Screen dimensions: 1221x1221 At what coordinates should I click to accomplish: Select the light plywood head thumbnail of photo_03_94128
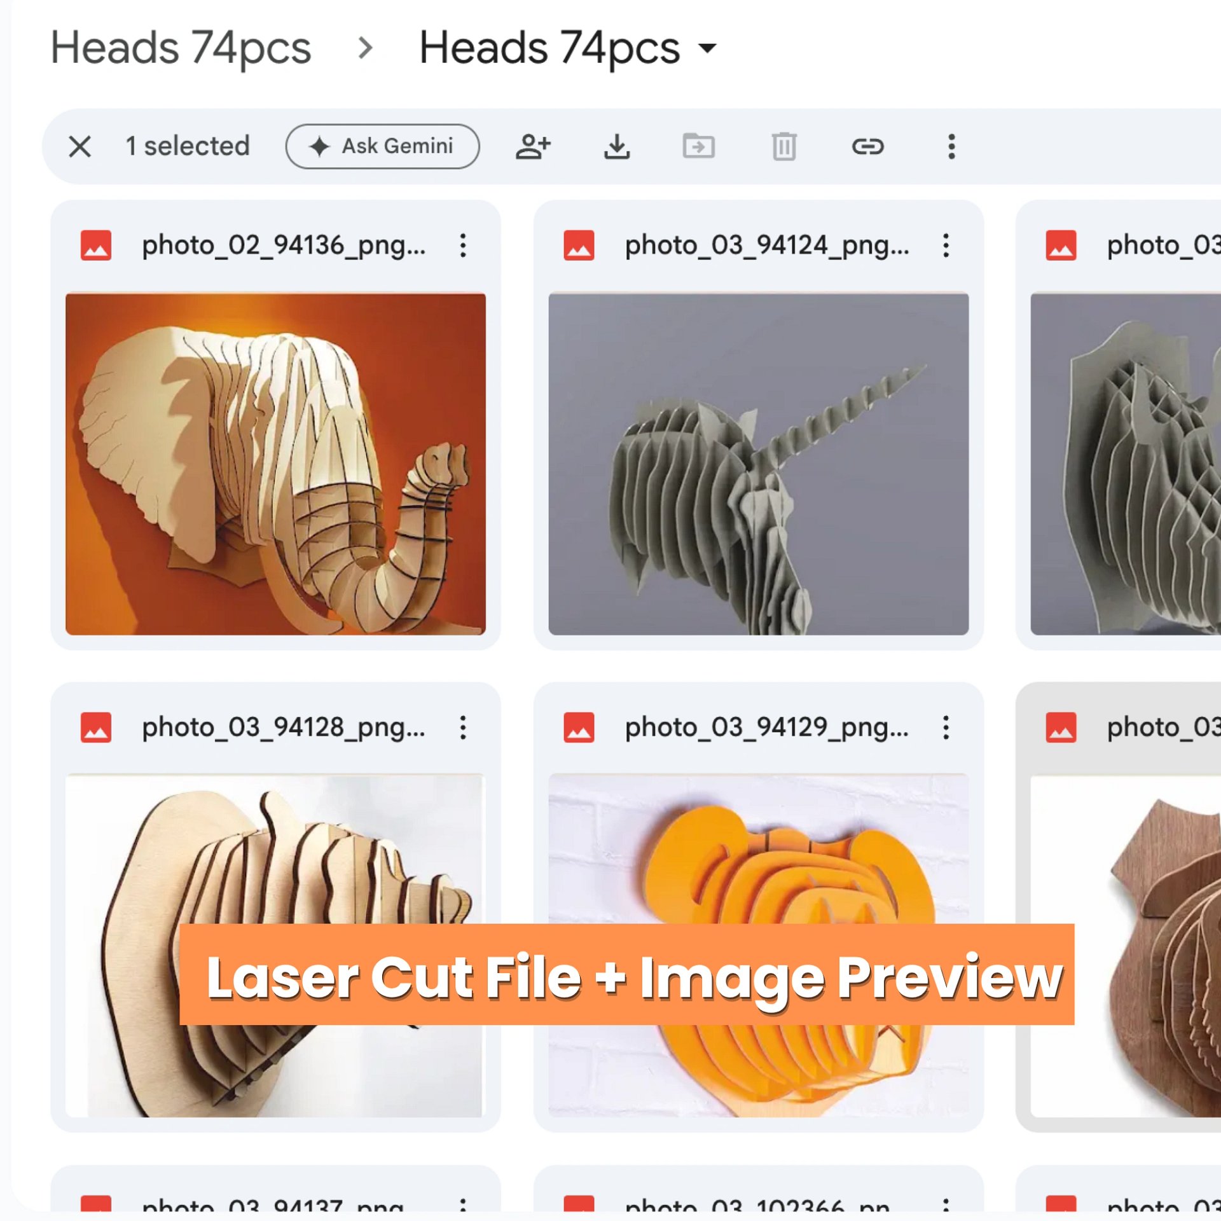tap(275, 946)
